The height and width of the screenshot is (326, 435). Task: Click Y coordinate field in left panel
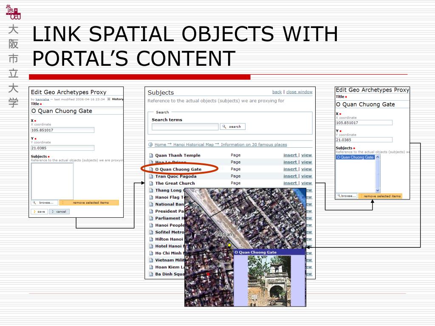pyautogui.click(x=62, y=148)
